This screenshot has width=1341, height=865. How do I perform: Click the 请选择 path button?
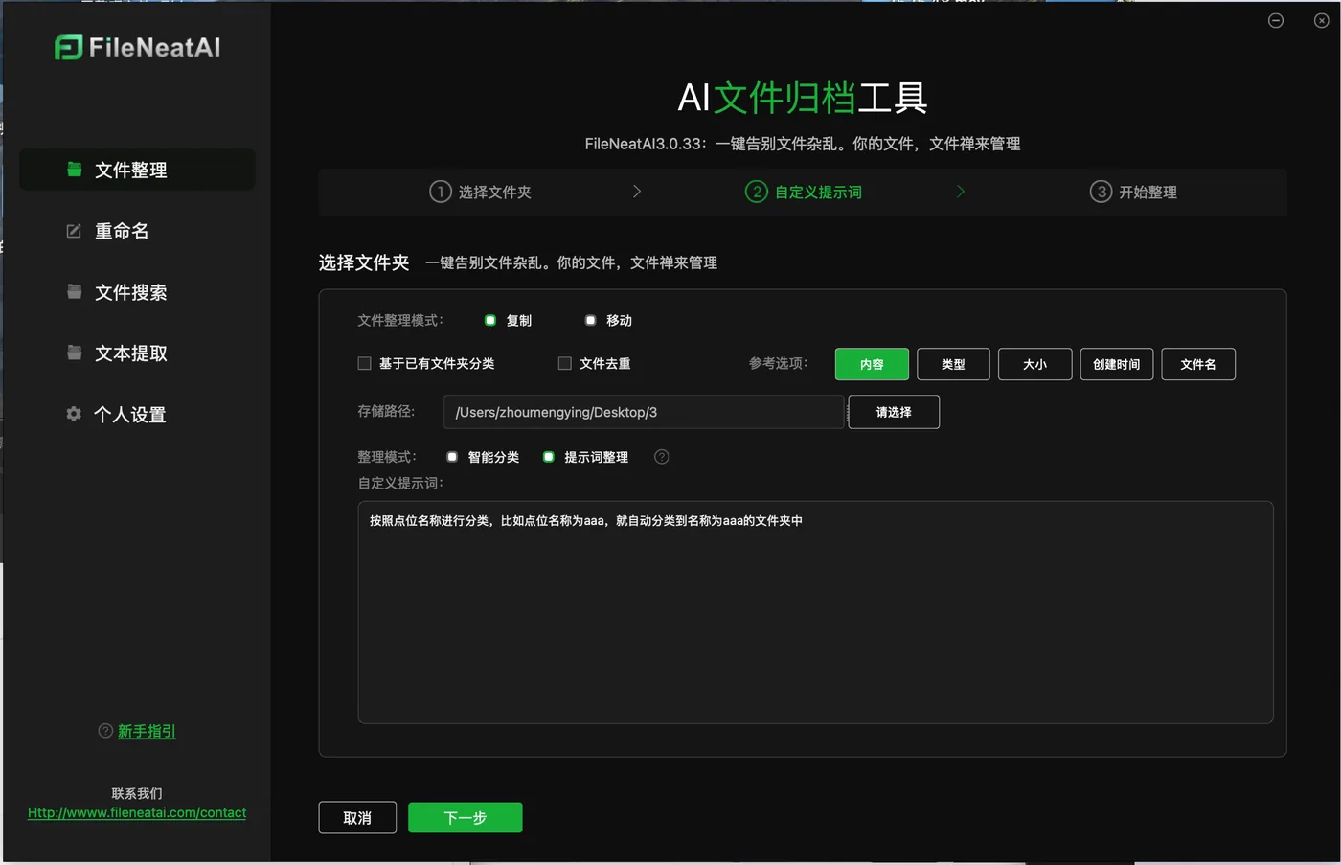[894, 412]
